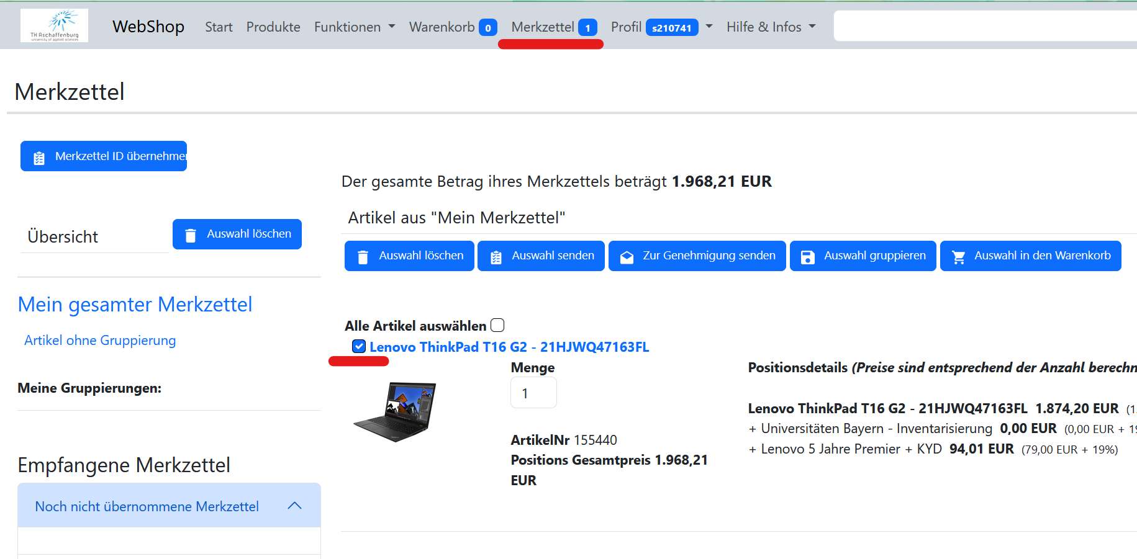This screenshot has width=1137, height=559.
Task: Click the Empfangene Merkzettel heading
Action: tap(124, 465)
